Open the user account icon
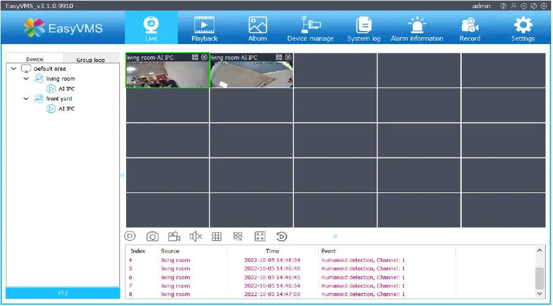The height and width of the screenshot is (306, 553). pyautogui.click(x=513, y=6)
